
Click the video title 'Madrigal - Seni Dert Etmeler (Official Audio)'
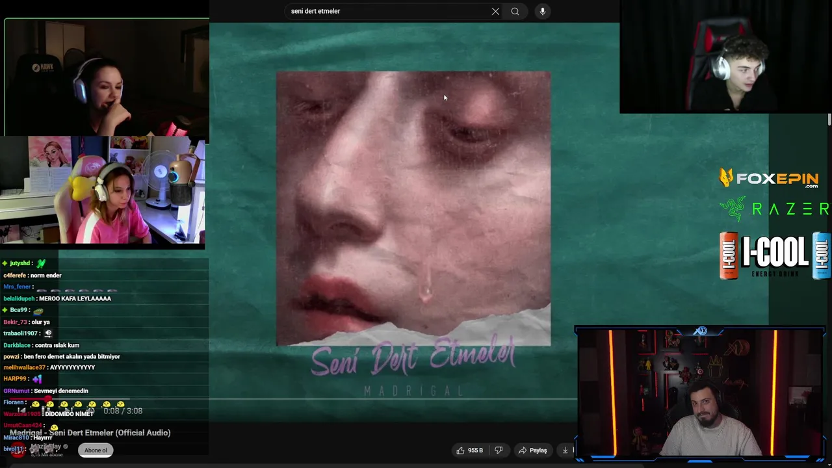coord(90,432)
